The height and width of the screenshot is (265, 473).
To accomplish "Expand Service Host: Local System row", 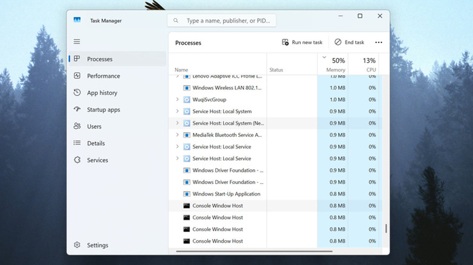I will click(x=177, y=111).
